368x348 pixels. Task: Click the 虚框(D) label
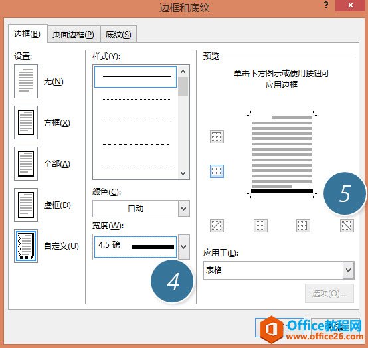pyautogui.click(x=57, y=205)
